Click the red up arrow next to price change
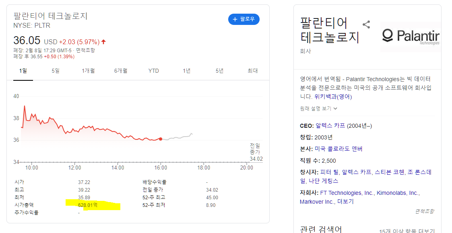 103,42
